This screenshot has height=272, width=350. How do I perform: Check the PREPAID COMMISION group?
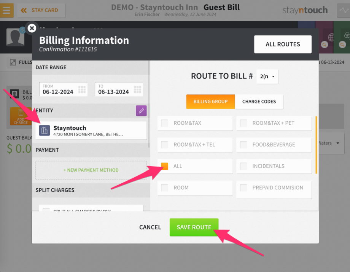tap(243, 188)
